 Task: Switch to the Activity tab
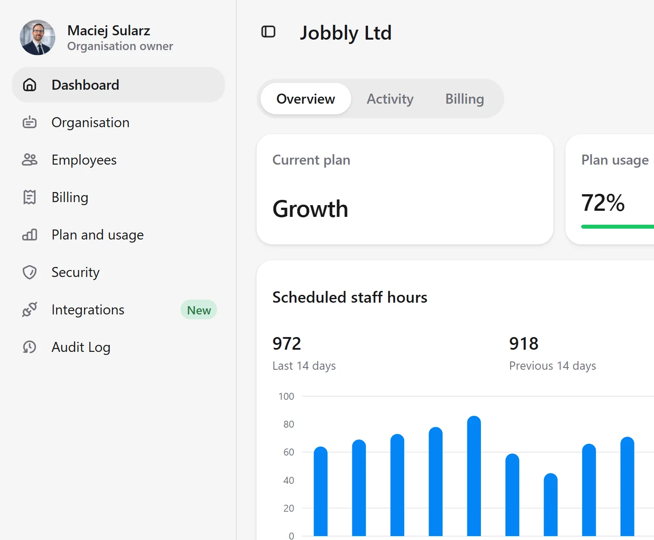click(x=390, y=99)
